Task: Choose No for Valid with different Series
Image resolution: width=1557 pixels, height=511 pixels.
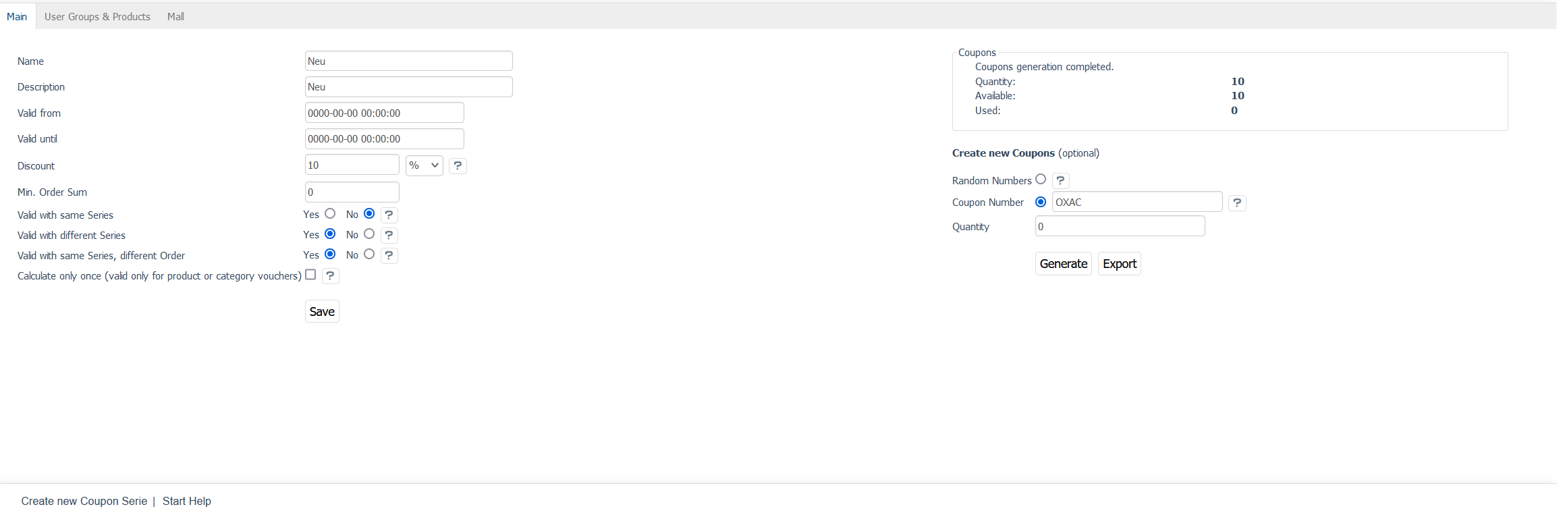Action: [369, 234]
